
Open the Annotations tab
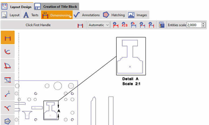point(87,15)
